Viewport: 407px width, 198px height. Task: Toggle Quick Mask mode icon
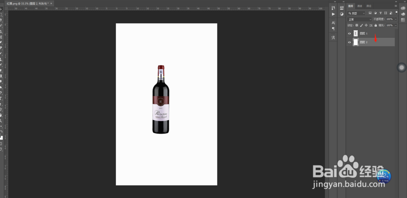point(1,143)
